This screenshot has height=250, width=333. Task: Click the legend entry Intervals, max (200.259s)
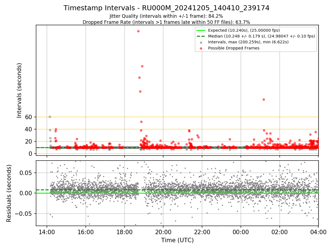click(x=248, y=42)
